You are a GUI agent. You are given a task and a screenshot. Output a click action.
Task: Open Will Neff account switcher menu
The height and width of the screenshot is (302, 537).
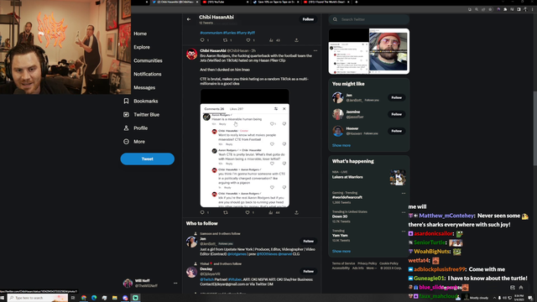(x=175, y=284)
